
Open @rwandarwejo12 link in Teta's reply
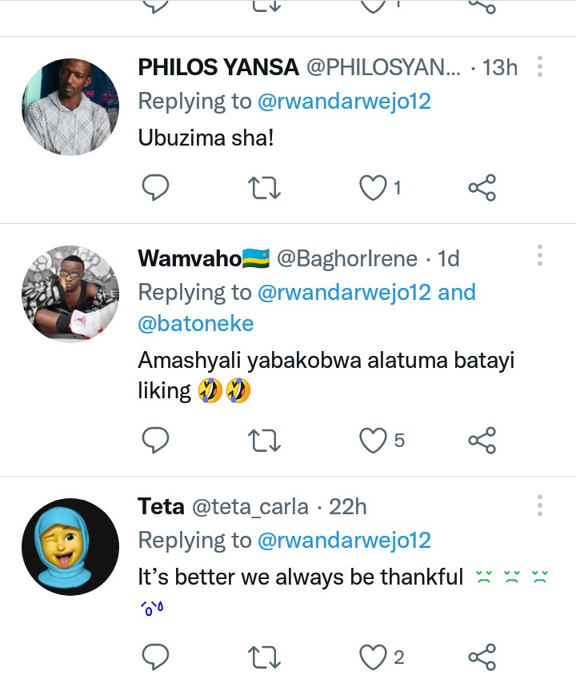pyautogui.click(x=344, y=541)
